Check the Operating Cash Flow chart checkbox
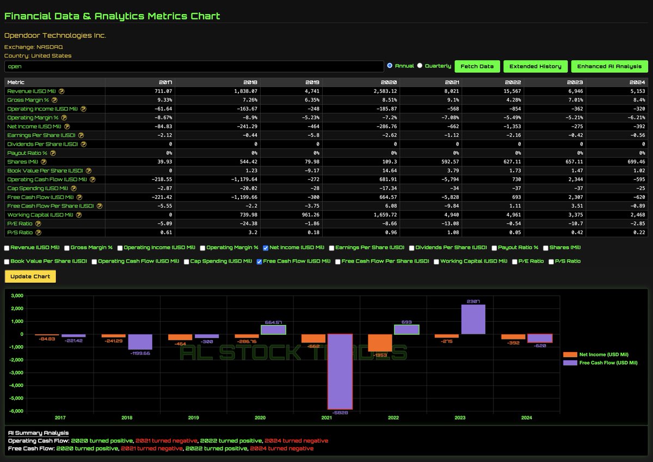The image size is (653, 462). tap(94, 261)
